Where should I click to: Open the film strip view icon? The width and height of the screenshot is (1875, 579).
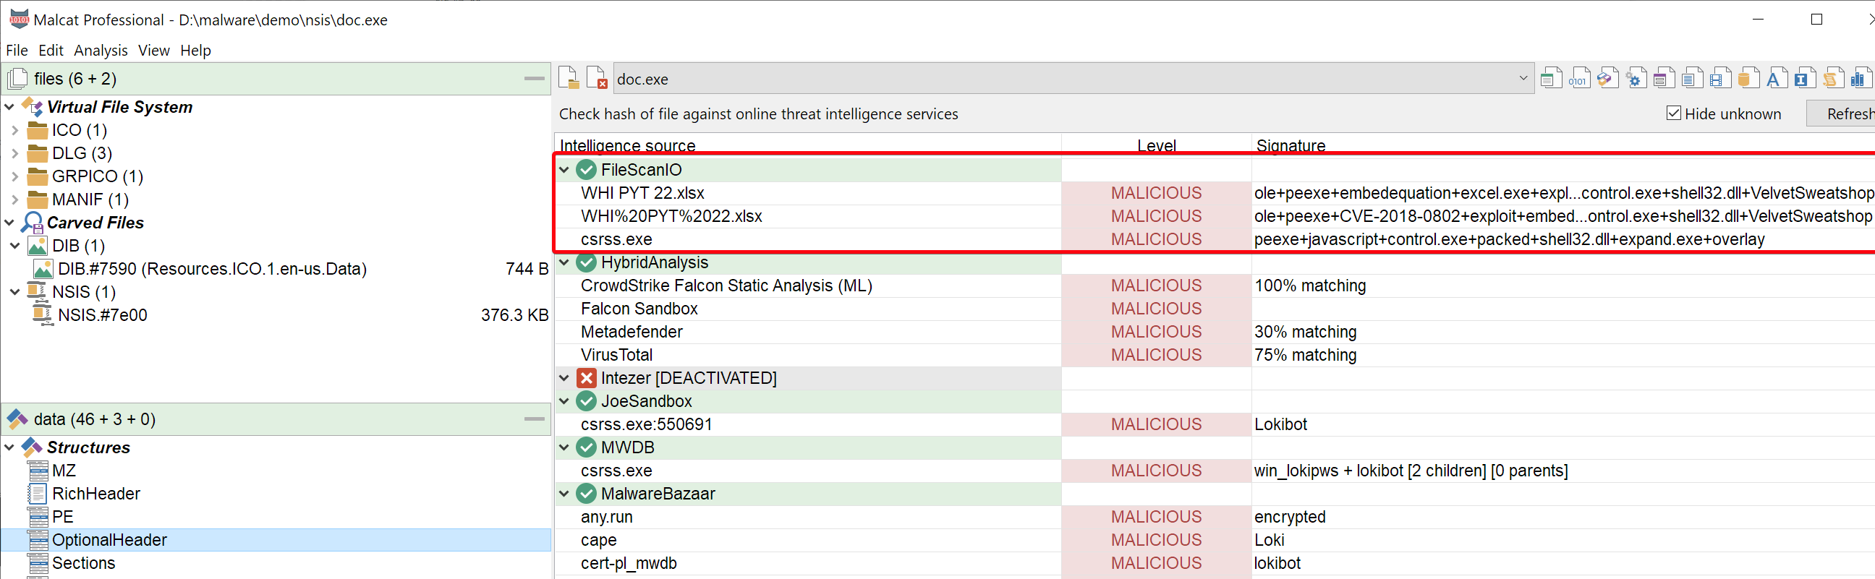click(x=1720, y=79)
